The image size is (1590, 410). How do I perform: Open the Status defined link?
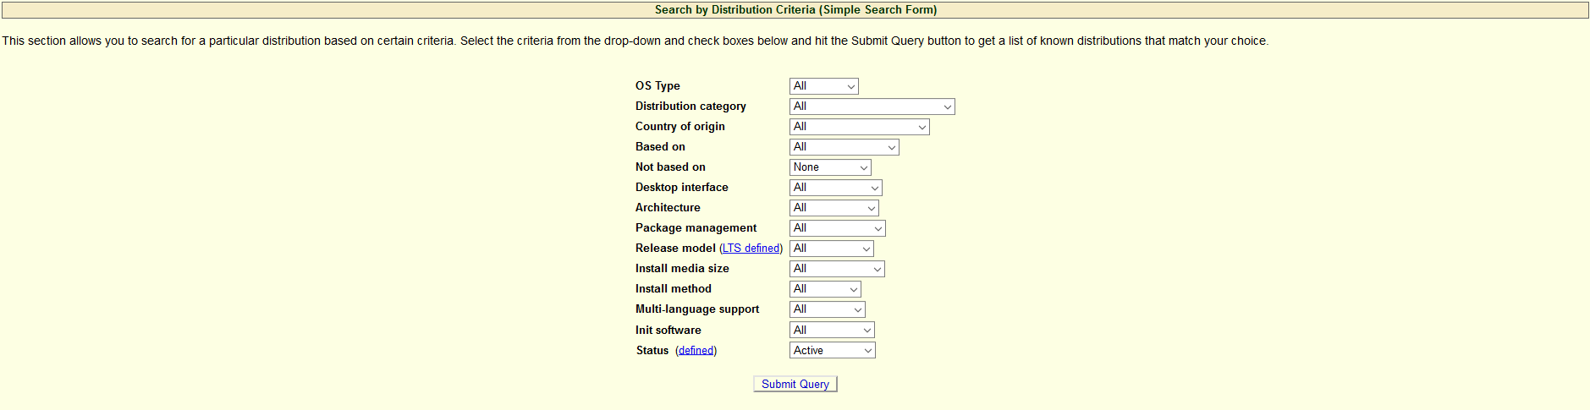tap(696, 350)
